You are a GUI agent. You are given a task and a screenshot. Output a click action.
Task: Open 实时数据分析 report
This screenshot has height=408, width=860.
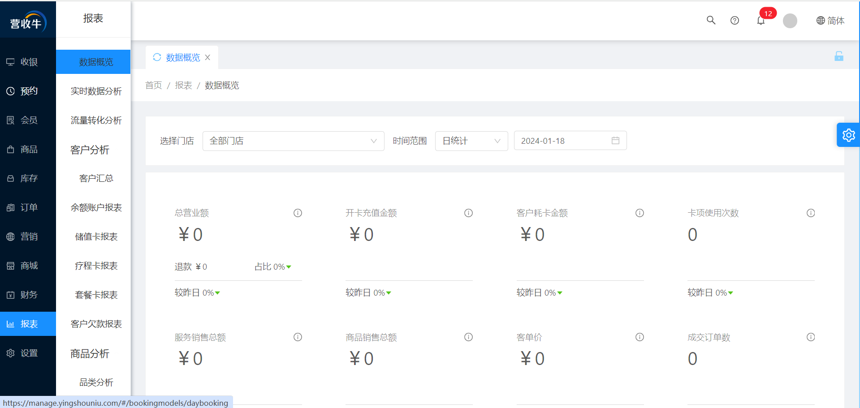click(93, 91)
